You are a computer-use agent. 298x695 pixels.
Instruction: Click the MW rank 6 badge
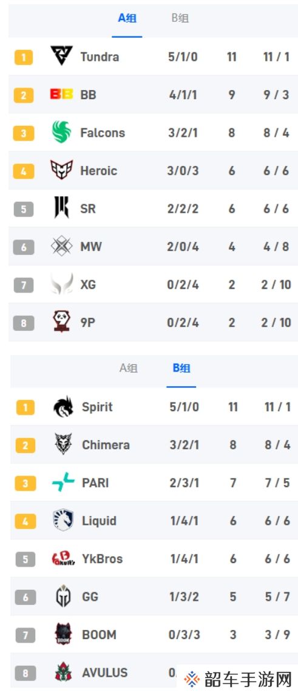[x=24, y=246]
